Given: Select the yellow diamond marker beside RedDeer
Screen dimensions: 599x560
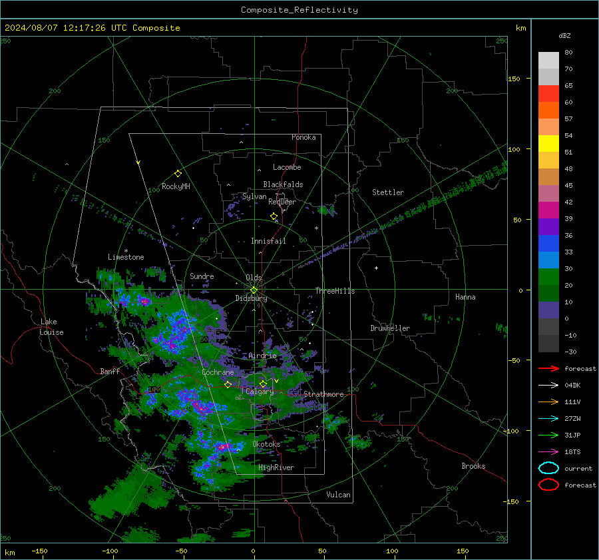Looking at the screenshot, I should pyautogui.click(x=274, y=216).
